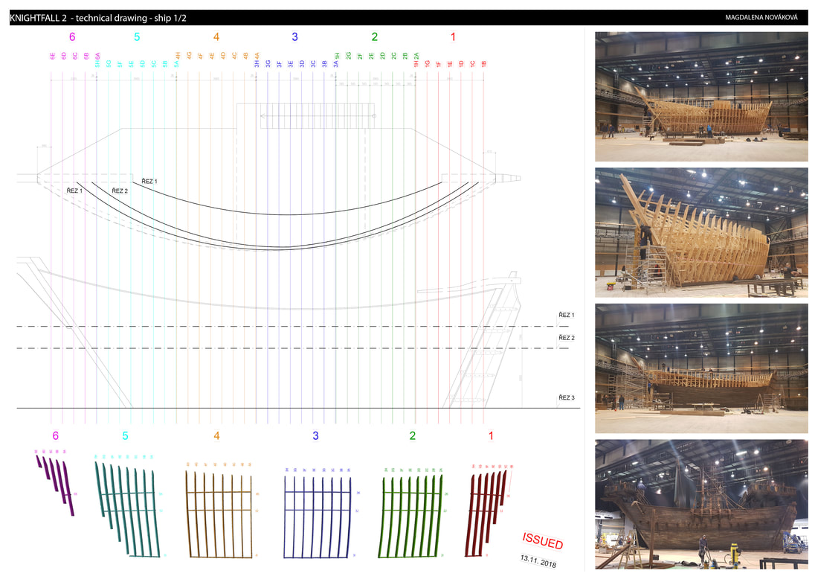This screenshot has width=818, height=579.
Task: Open the bottom photo of the finished ship
Action: (701, 505)
